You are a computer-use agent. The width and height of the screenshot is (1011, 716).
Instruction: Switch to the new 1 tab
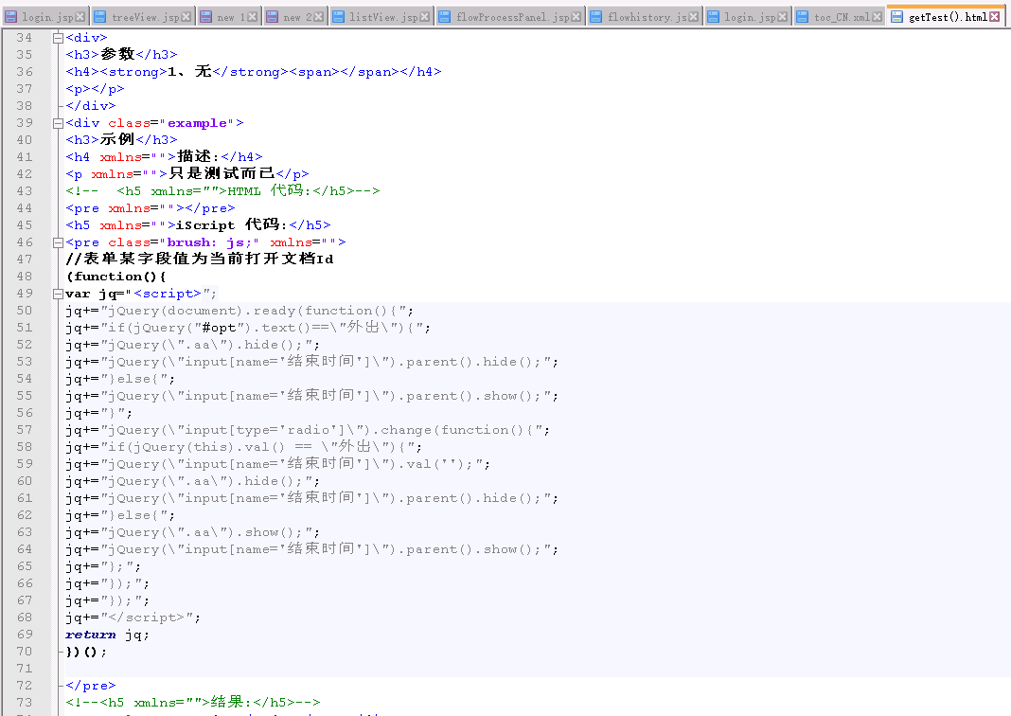[x=231, y=17]
